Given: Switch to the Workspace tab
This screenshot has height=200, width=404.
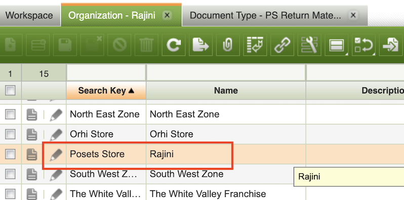Looking at the screenshot, I should [29, 16].
